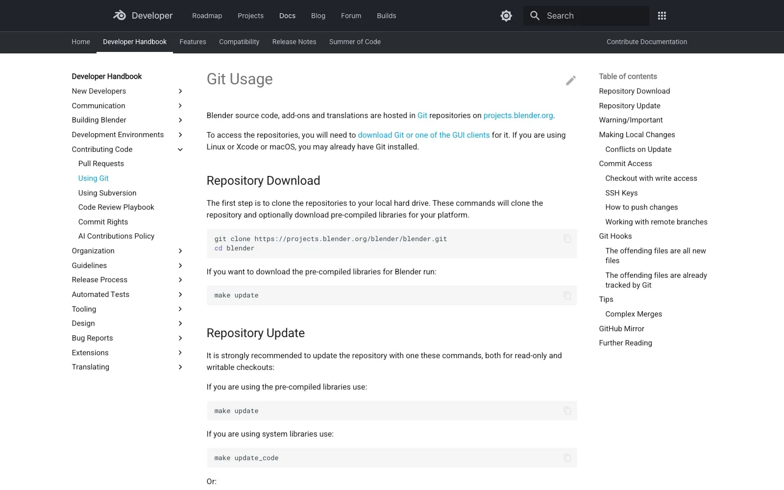This screenshot has width=784, height=490.
Task: Jump to GitHub Mirror in contents
Action: pyautogui.click(x=621, y=329)
